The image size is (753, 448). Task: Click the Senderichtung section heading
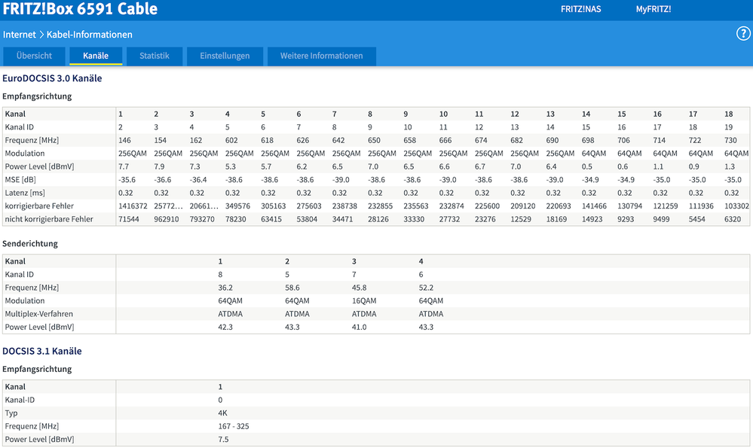[30, 244]
